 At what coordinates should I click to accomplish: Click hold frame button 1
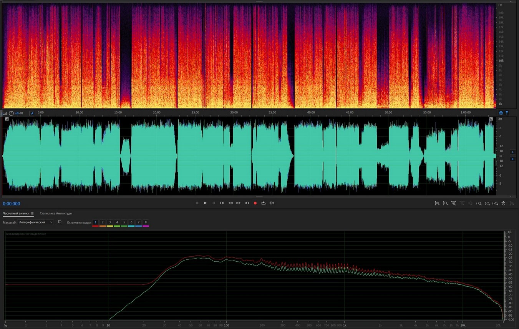(95, 222)
